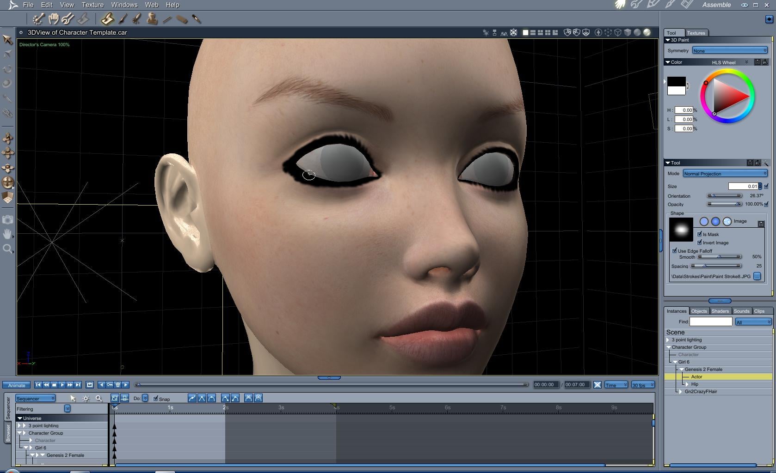
Task: Open the Mode Normal Projection dropdown
Action: pyautogui.click(x=725, y=174)
